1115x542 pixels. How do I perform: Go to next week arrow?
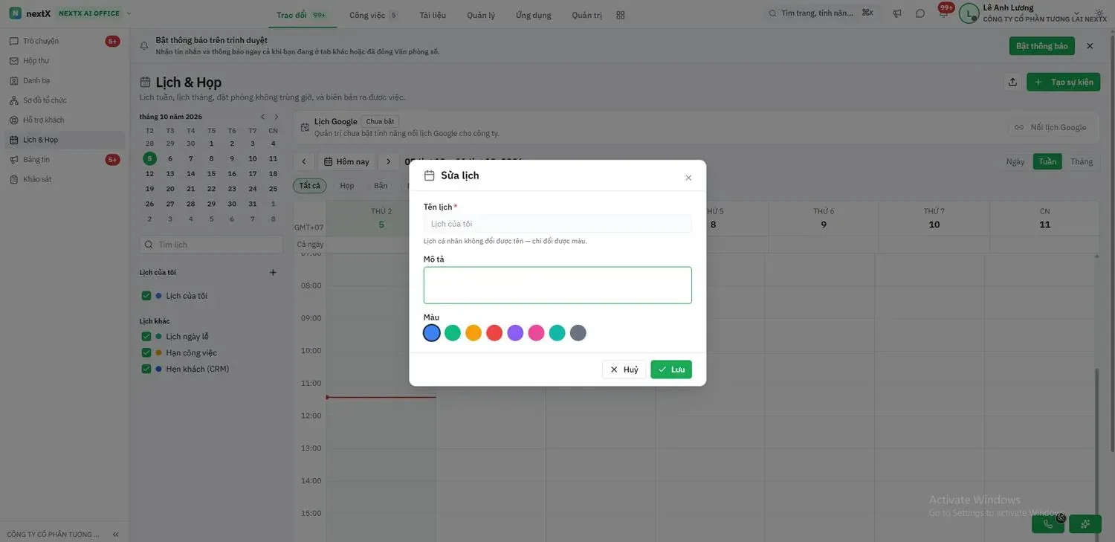[x=388, y=161]
